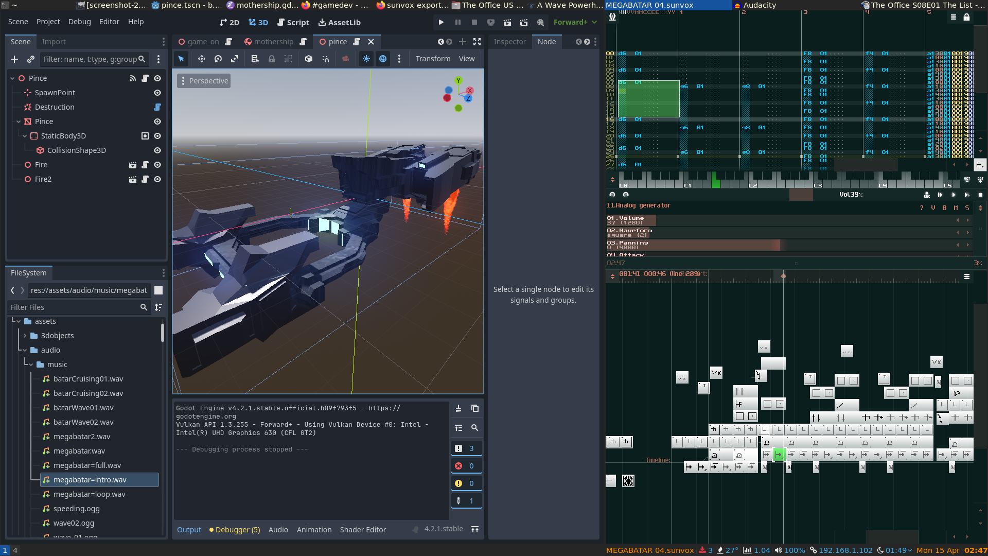Click the output search magnifier icon

475,428
